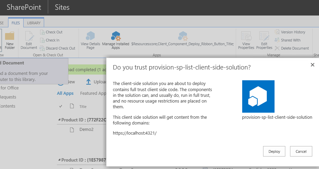Toggle the select-all checkmark in list header
Image resolution: width=319 pixels, height=169 pixels.
pos(61,106)
